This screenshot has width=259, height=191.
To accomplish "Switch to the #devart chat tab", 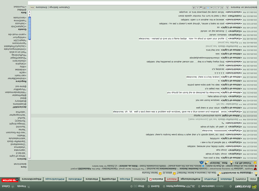I will tap(172, 179).
